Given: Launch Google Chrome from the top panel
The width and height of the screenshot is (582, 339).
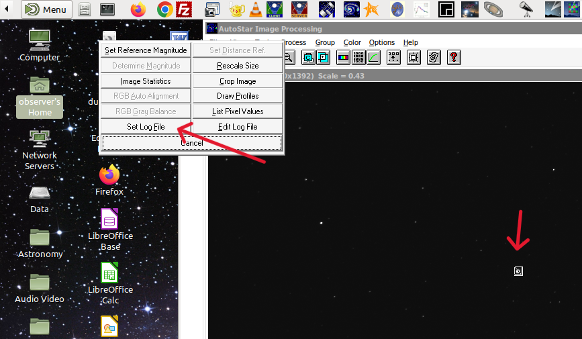Looking at the screenshot, I should (x=165, y=9).
